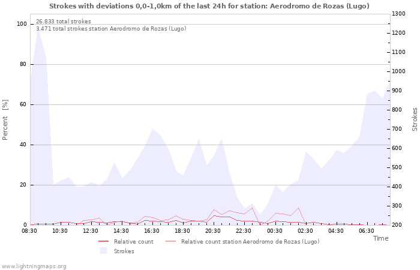Click the red line swatch for Relative count

pyautogui.click(x=103, y=242)
